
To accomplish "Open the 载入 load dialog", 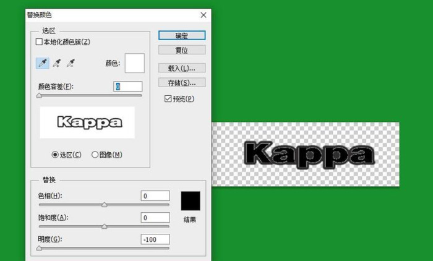I will point(181,67).
